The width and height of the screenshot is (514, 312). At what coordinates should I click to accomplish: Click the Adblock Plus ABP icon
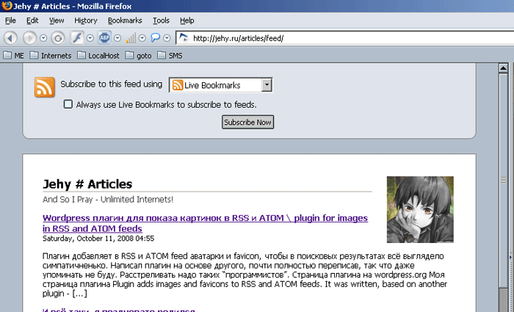[x=104, y=38]
